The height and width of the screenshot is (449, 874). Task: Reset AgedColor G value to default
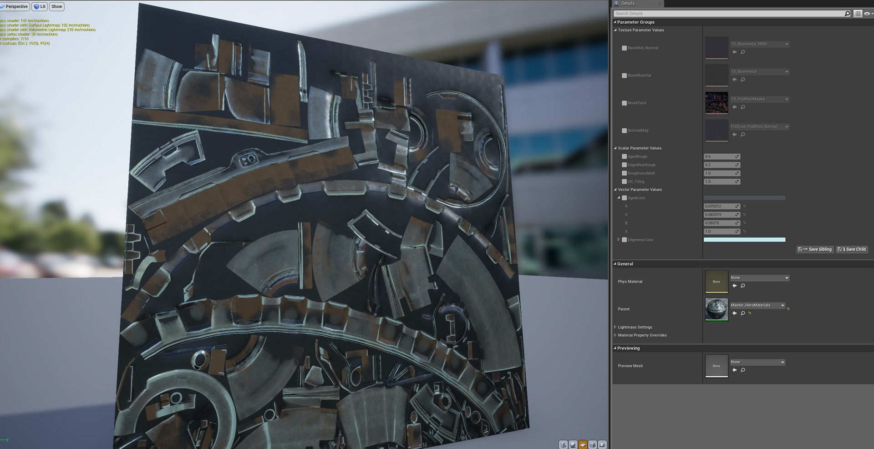[745, 215]
